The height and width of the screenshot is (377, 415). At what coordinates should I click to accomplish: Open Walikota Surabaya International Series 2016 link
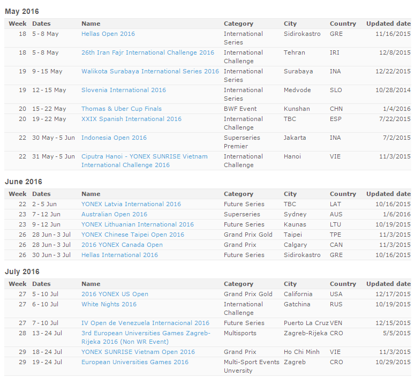(x=150, y=71)
